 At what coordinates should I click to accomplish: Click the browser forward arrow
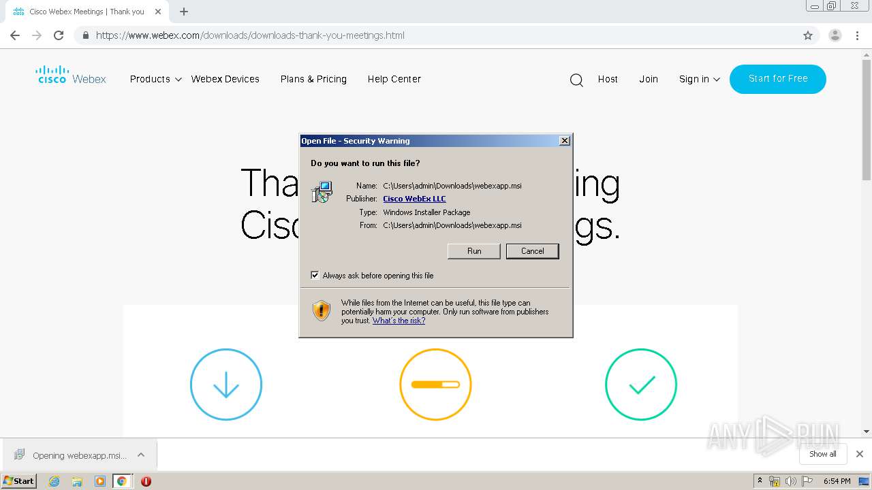(x=37, y=35)
